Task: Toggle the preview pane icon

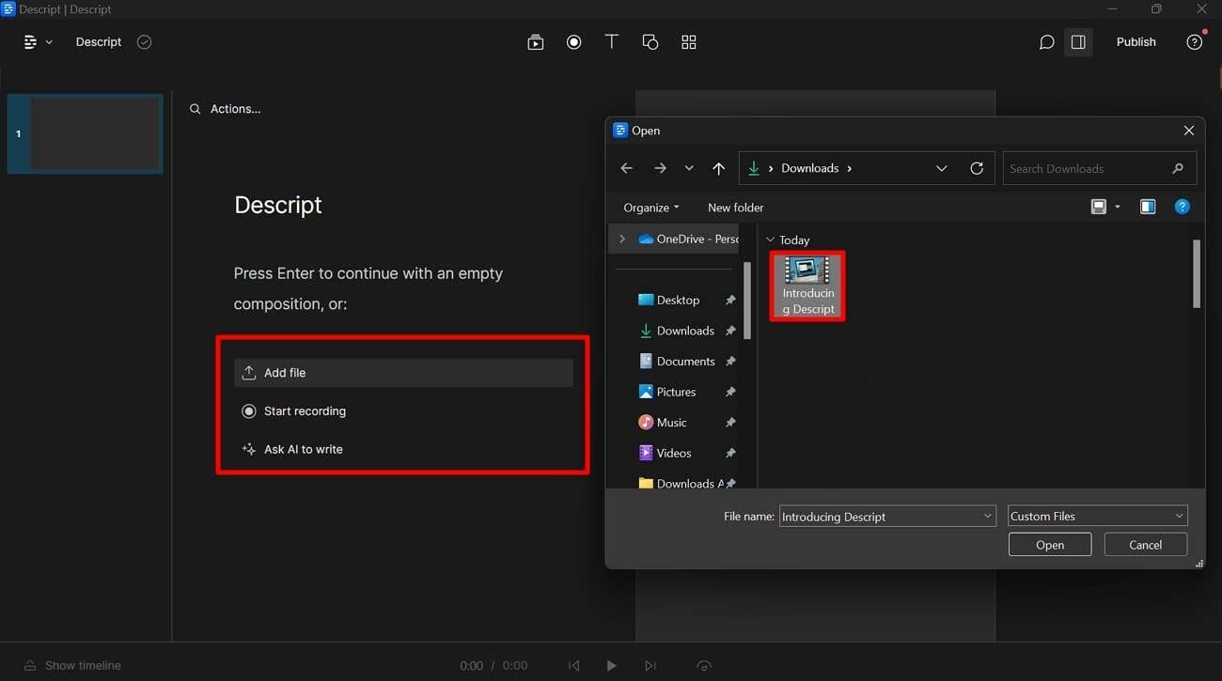Action: 1148,207
